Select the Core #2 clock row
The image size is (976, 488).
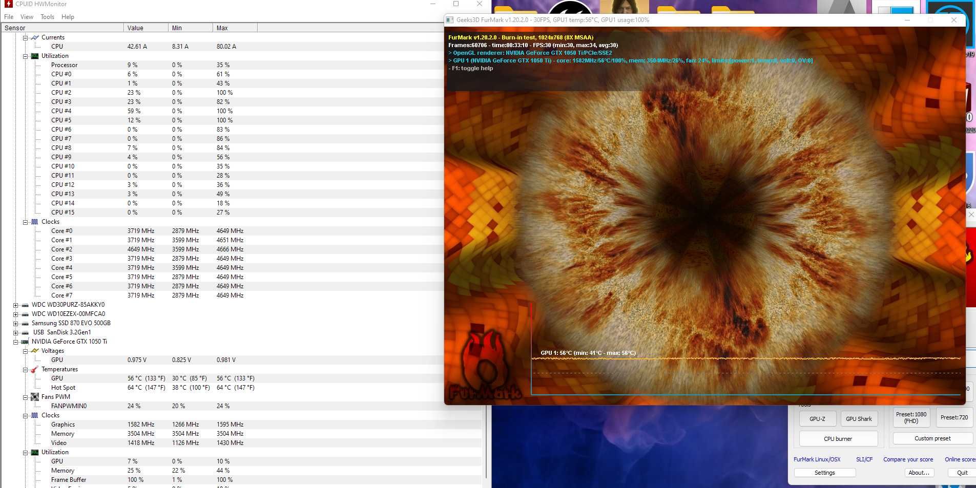pyautogui.click(x=224, y=249)
